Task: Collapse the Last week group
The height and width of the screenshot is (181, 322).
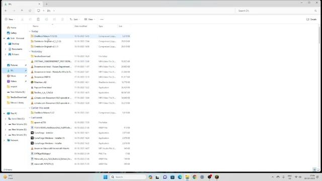Action: point(30,118)
